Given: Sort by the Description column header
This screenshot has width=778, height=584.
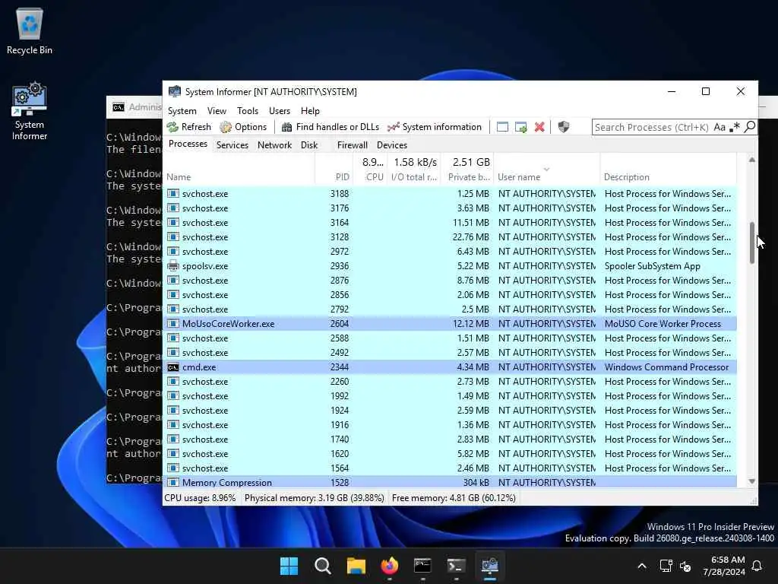Looking at the screenshot, I should tap(669, 170).
